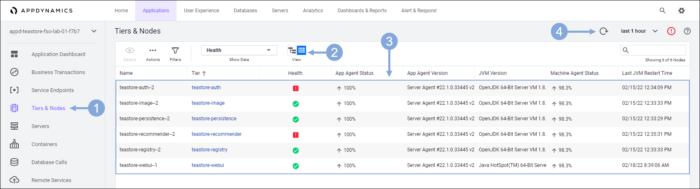This screenshot has height=189, width=700.
Task: Open the help question mark icon
Action: [687, 31]
